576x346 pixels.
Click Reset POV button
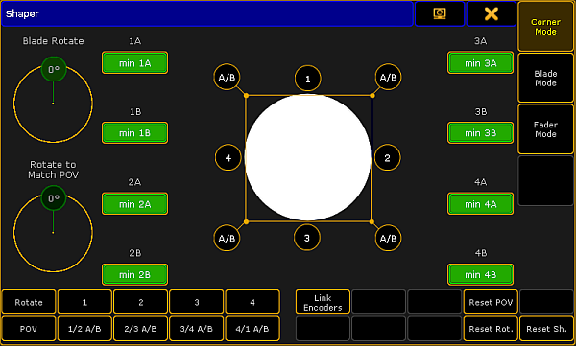(x=491, y=302)
